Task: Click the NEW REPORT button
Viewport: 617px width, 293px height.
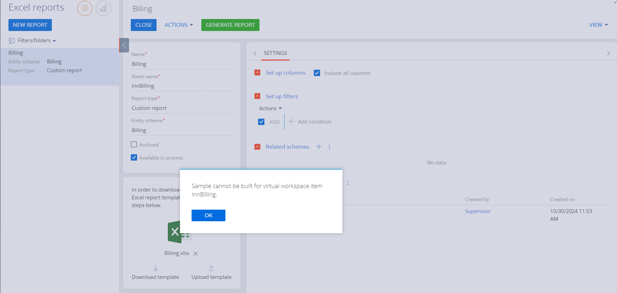Action: [30, 25]
